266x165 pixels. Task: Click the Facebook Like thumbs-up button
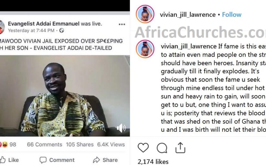point(9,160)
